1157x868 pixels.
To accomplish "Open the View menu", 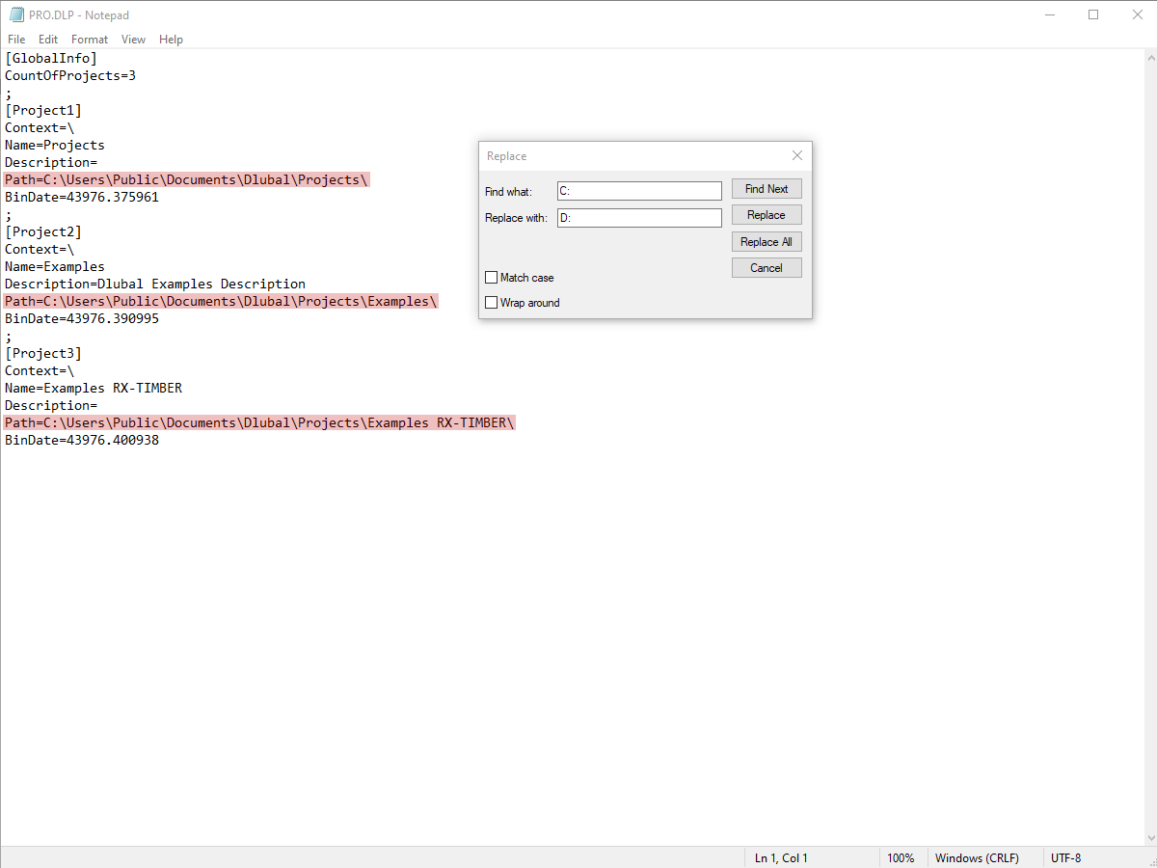I will [x=133, y=40].
